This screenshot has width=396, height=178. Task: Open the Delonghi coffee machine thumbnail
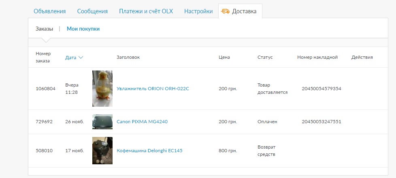tap(102, 151)
